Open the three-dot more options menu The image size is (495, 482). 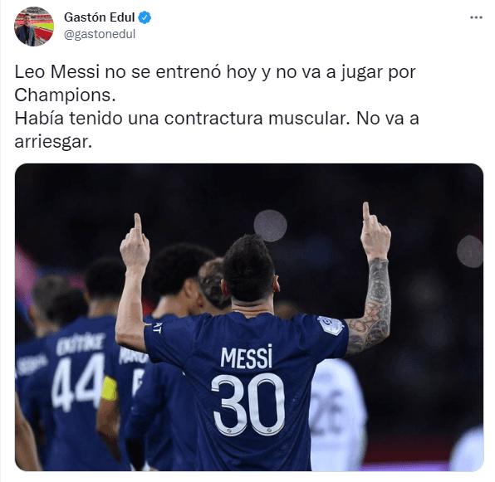tap(476, 17)
